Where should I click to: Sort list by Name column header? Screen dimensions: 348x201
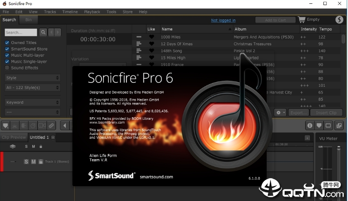196,29
